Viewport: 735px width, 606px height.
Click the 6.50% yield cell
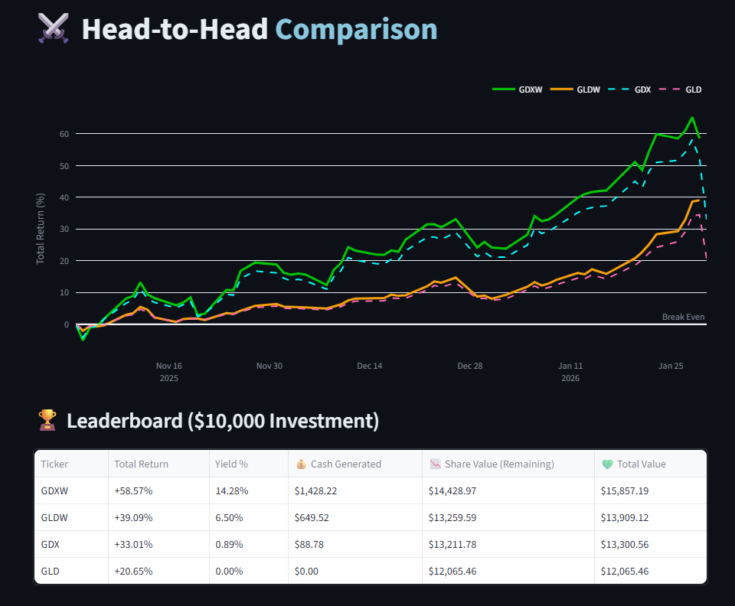pos(248,517)
